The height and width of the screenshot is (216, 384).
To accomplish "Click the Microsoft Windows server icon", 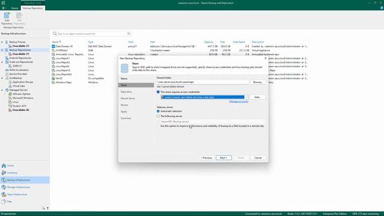I will [10, 98].
